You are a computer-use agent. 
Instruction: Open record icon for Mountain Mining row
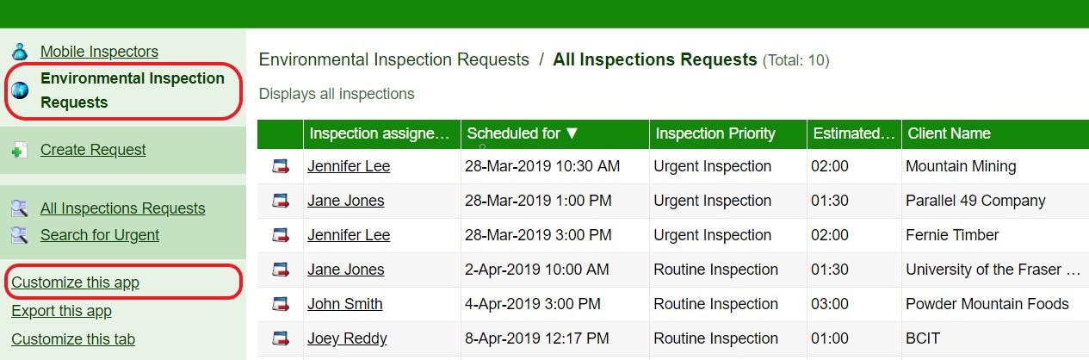tap(280, 166)
